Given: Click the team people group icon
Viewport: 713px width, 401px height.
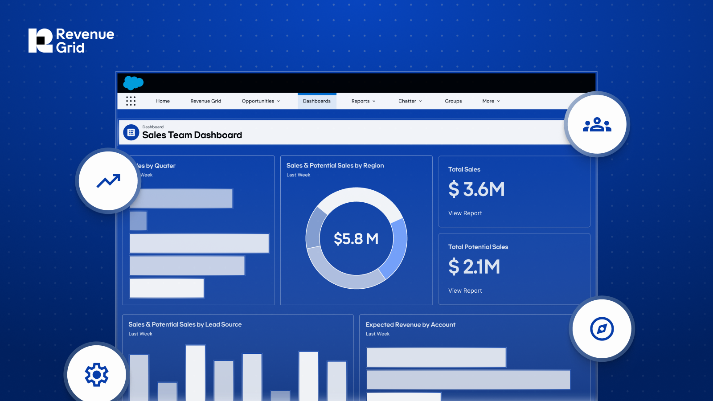Looking at the screenshot, I should click(597, 124).
